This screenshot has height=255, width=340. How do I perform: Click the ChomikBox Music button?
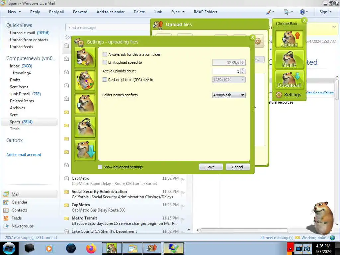[x=289, y=59]
